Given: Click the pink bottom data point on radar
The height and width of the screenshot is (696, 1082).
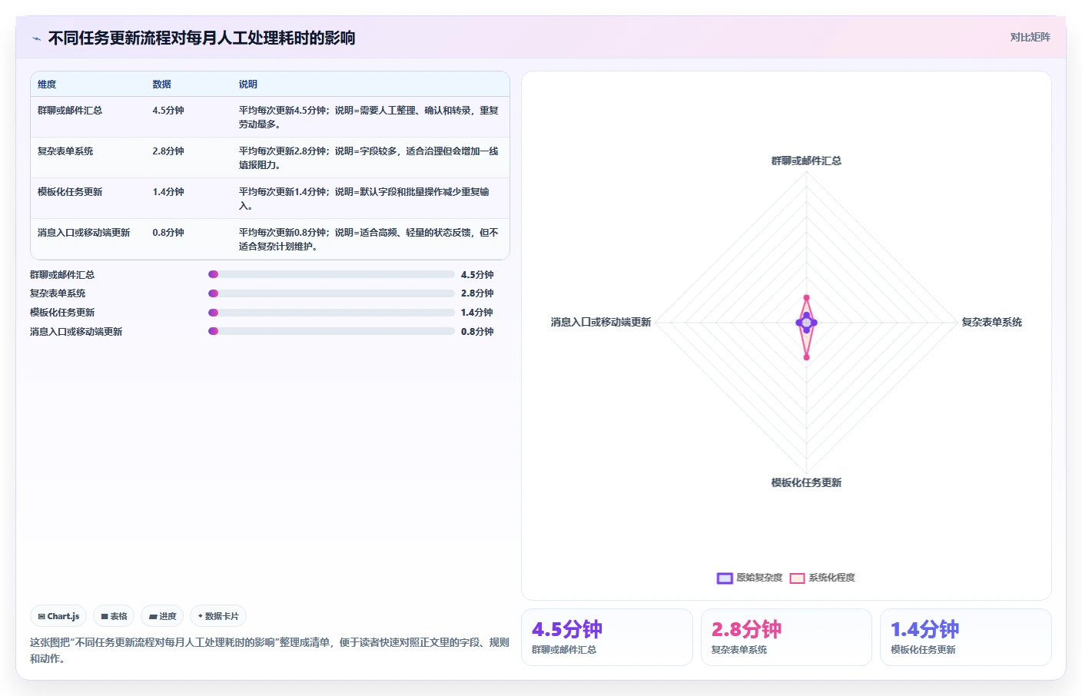Looking at the screenshot, I should (806, 357).
